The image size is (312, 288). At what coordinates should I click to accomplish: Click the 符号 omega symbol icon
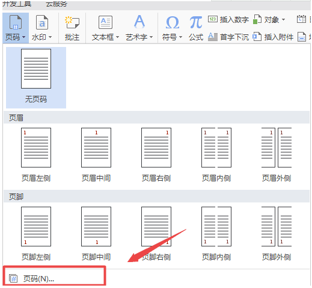[173, 22]
